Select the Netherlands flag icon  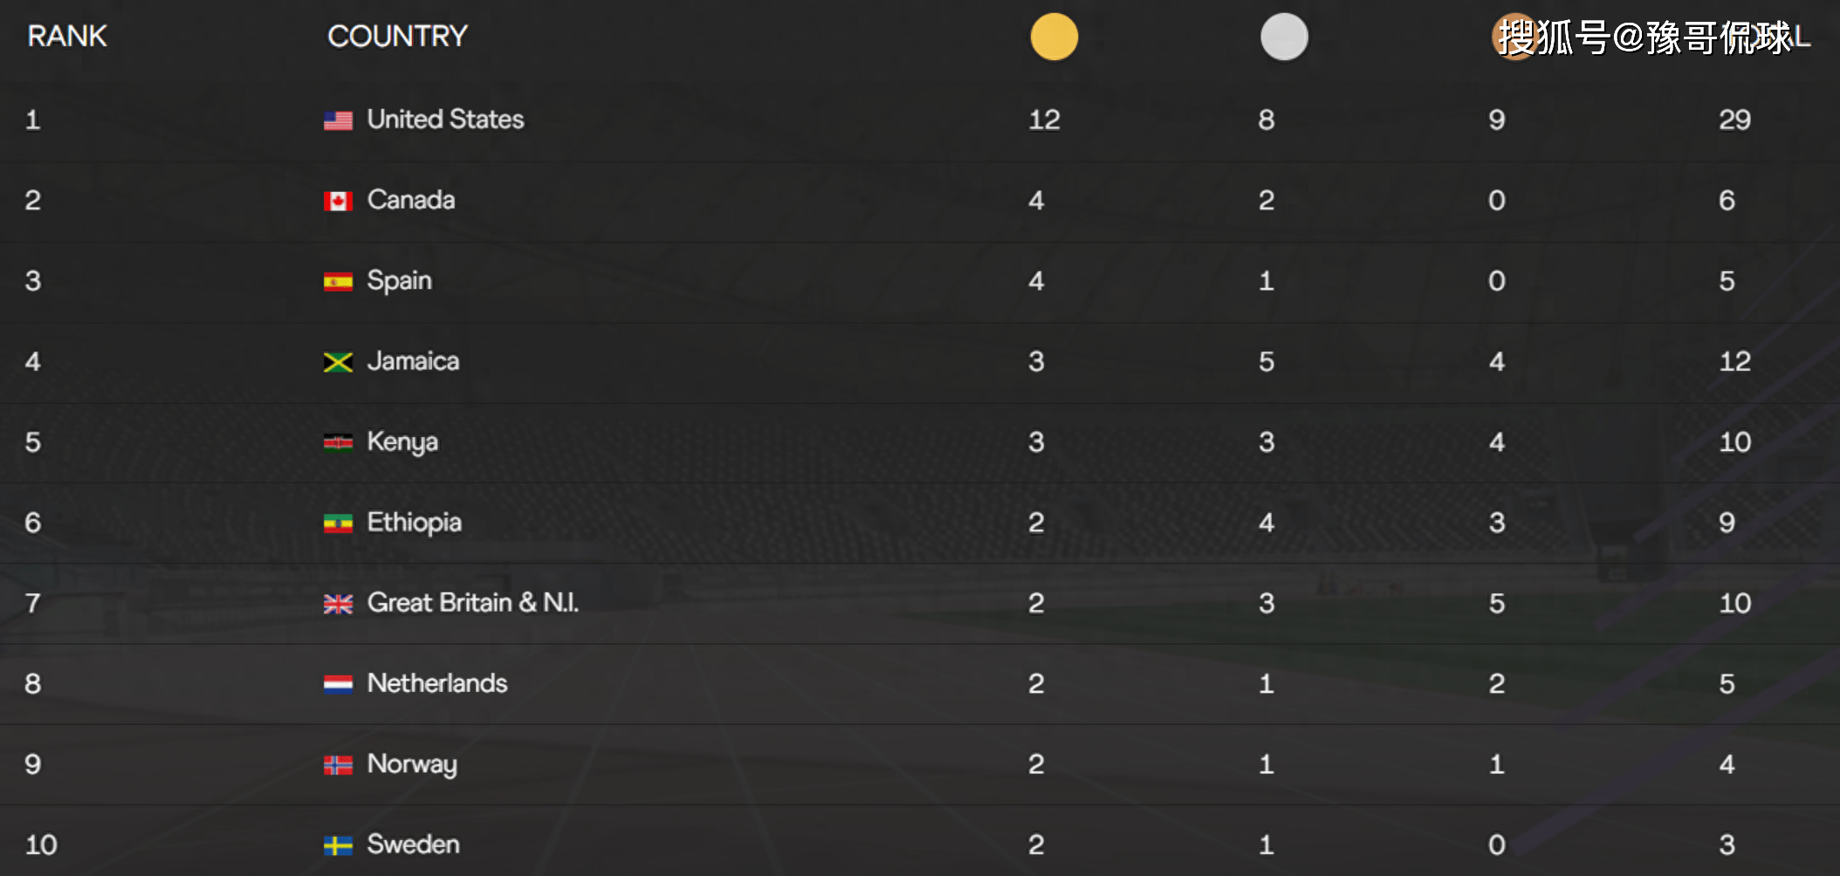(x=338, y=684)
